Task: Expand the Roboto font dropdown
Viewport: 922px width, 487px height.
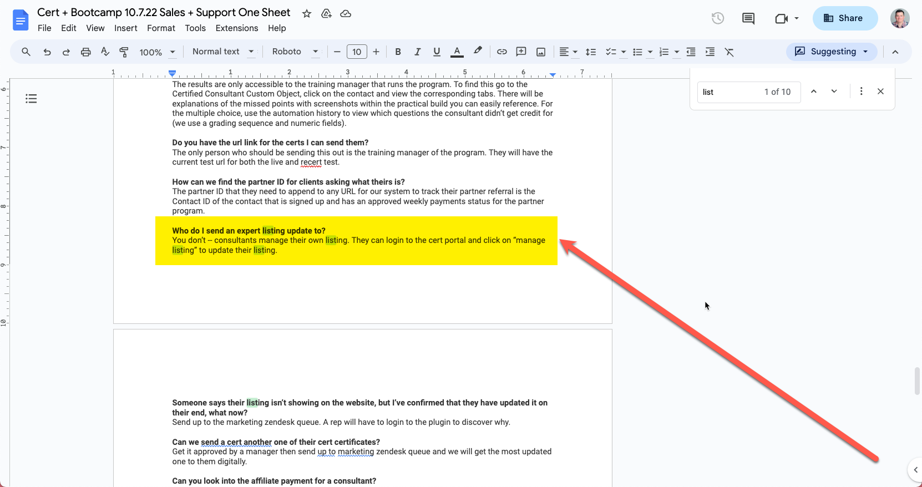Action: click(295, 52)
